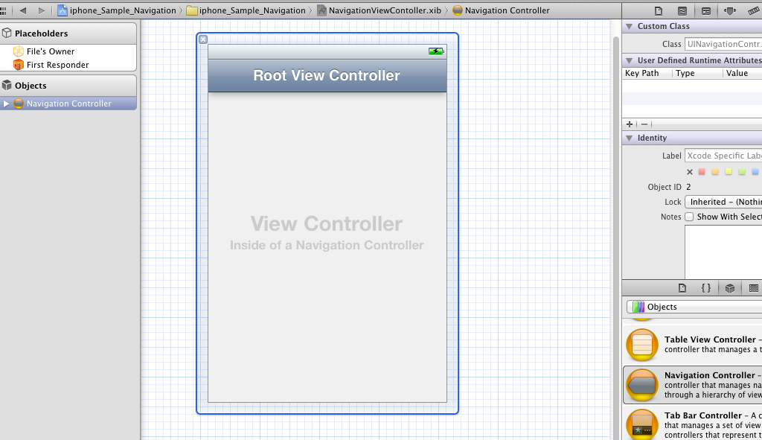Go back in editor history
The image size is (762, 440).
(x=23, y=10)
